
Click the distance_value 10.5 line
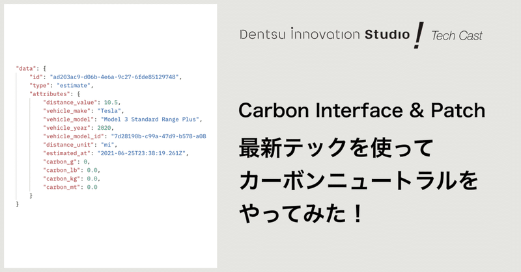tap(82, 103)
